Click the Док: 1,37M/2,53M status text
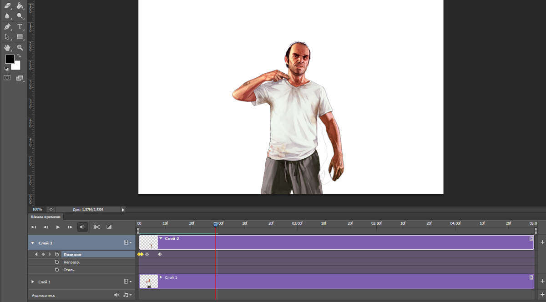 tap(88, 210)
